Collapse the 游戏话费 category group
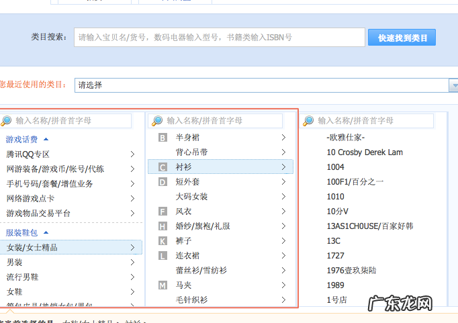The height and width of the screenshot is (323, 458). [x=46, y=139]
